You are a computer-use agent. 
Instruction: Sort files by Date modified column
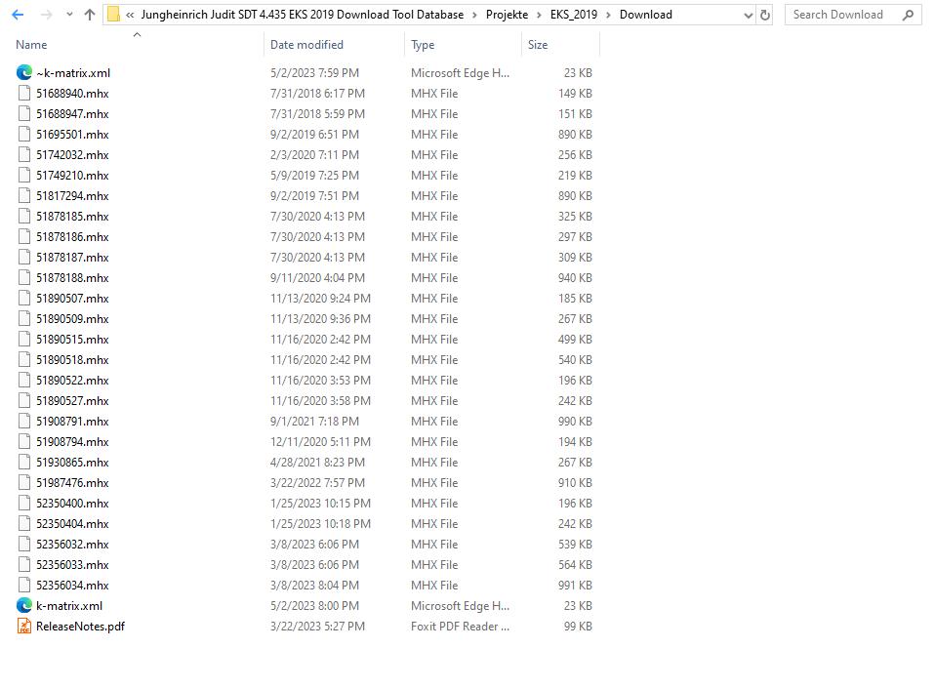pyautogui.click(x=306, y=45)
